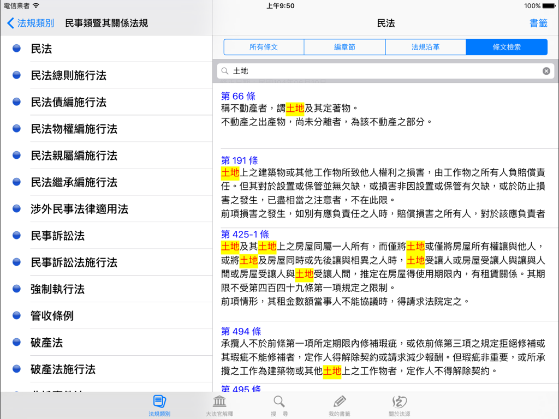Tap the blue dot icon beside 民法
This screenshot has height=419, width=559.
click(16, 48)
